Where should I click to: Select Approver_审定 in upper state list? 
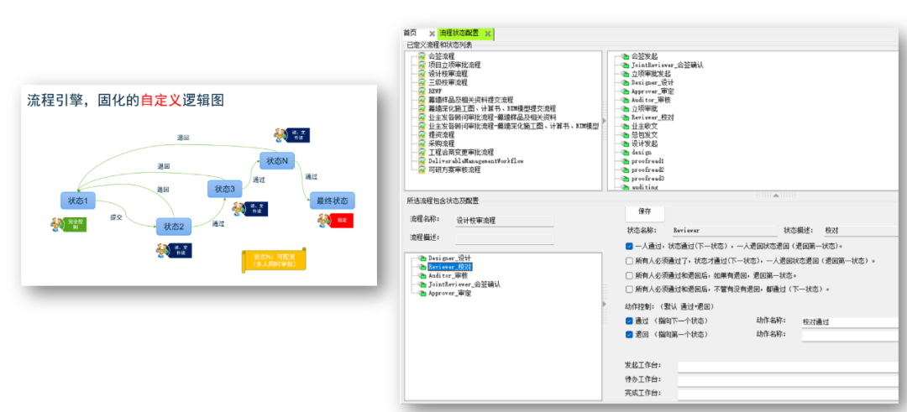click(652, 91)
